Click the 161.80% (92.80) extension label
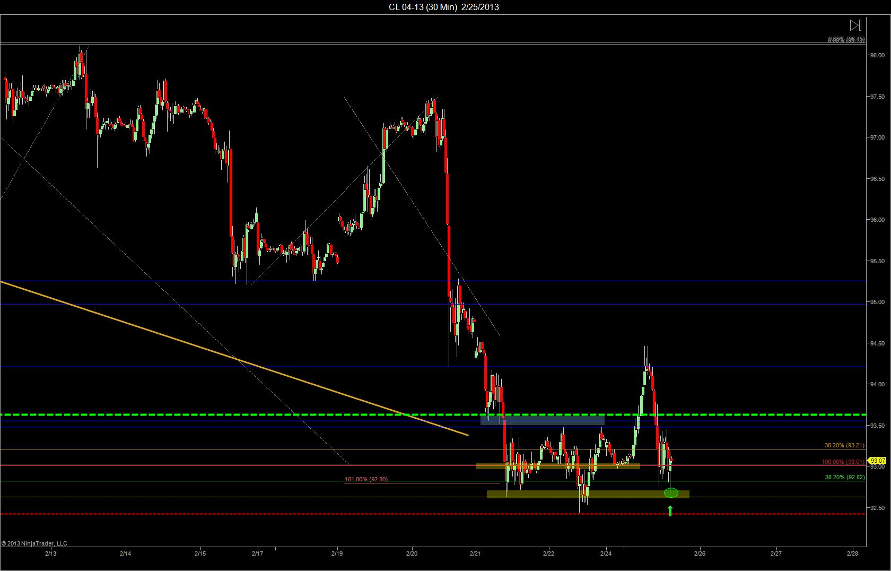The height and width of the screenshot is (571, 891). point(366,479)
